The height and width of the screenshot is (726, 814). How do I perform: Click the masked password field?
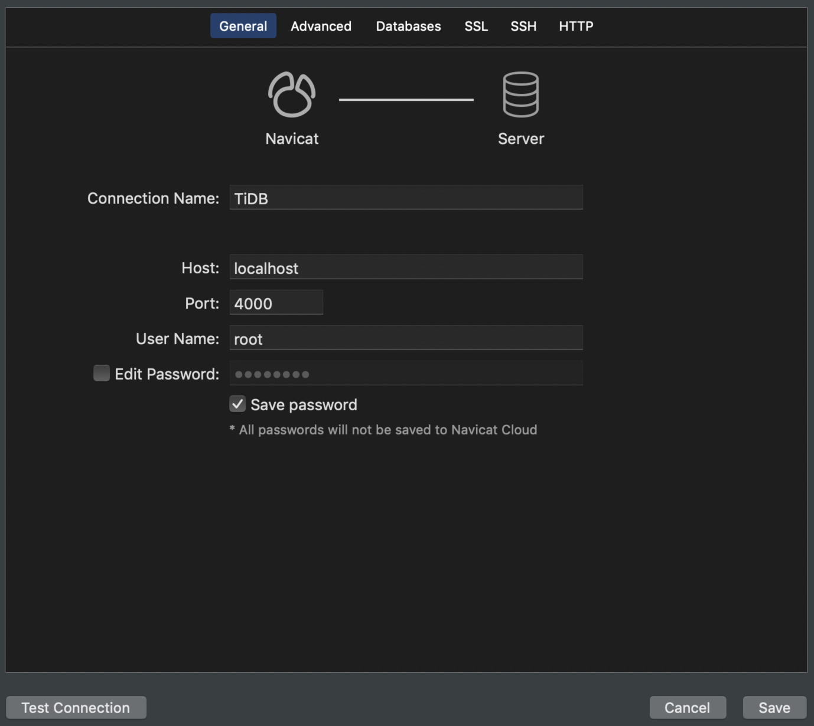[x=406, y=373]
